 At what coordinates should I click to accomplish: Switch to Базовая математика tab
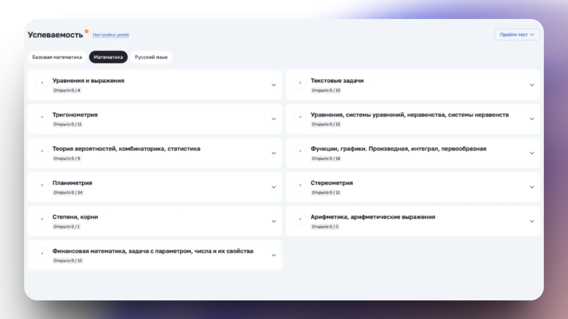coord(57,57)
